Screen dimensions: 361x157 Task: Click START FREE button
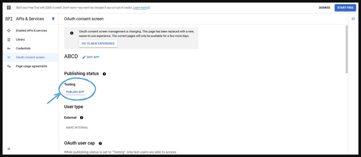(345, 8)
